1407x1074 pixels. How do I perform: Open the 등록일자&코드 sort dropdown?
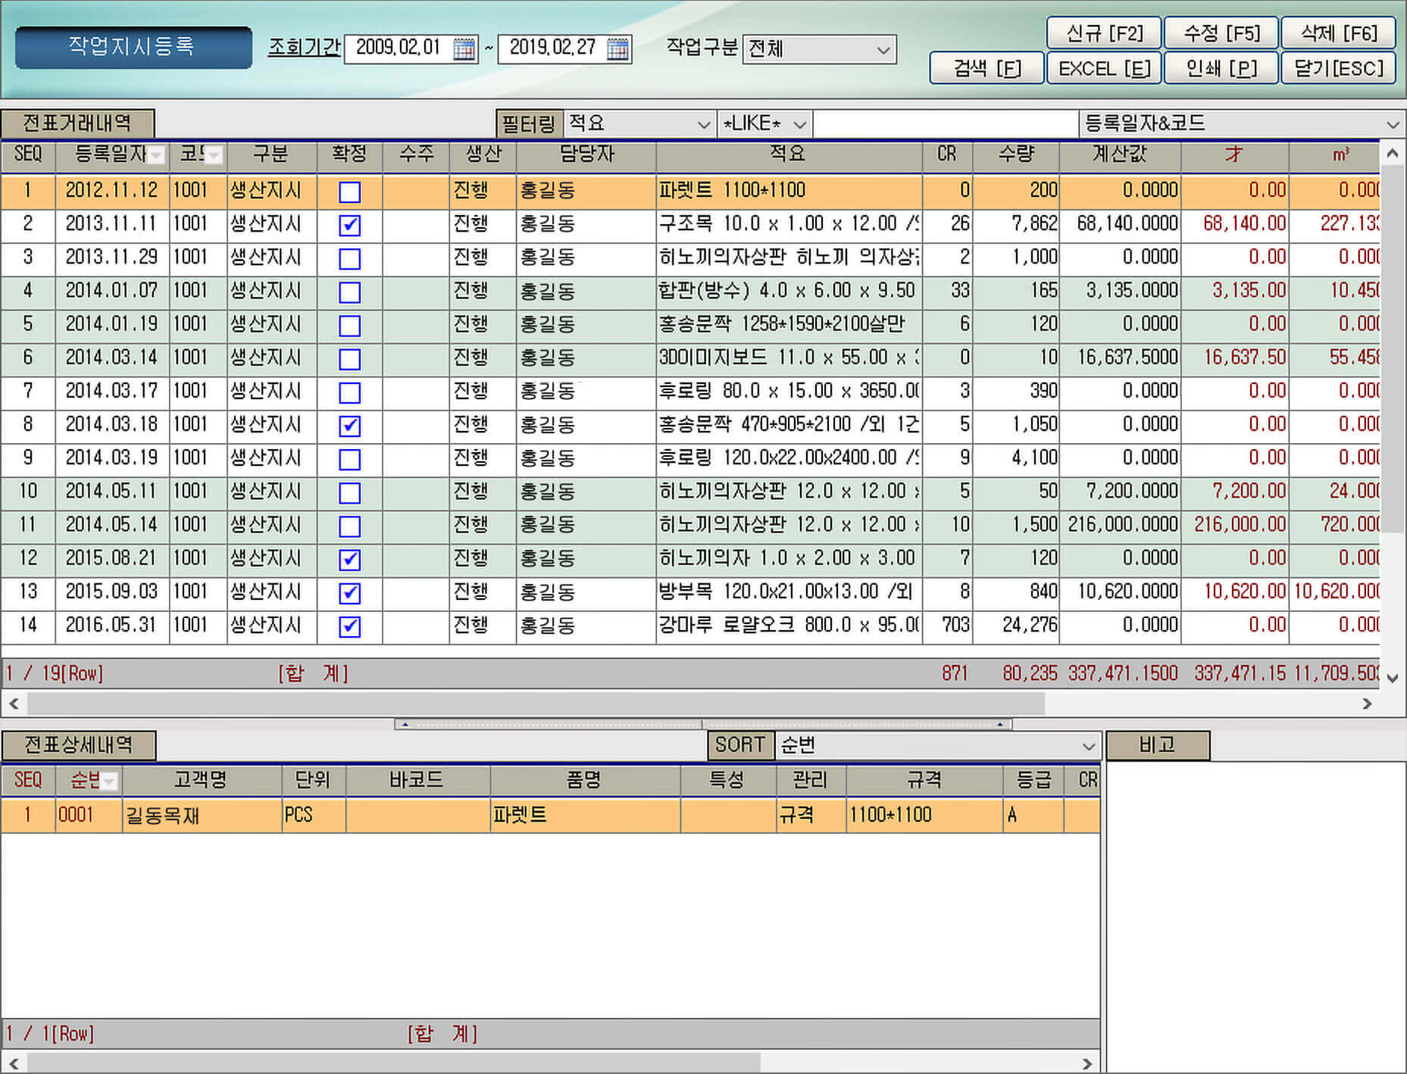(1241, 123)
